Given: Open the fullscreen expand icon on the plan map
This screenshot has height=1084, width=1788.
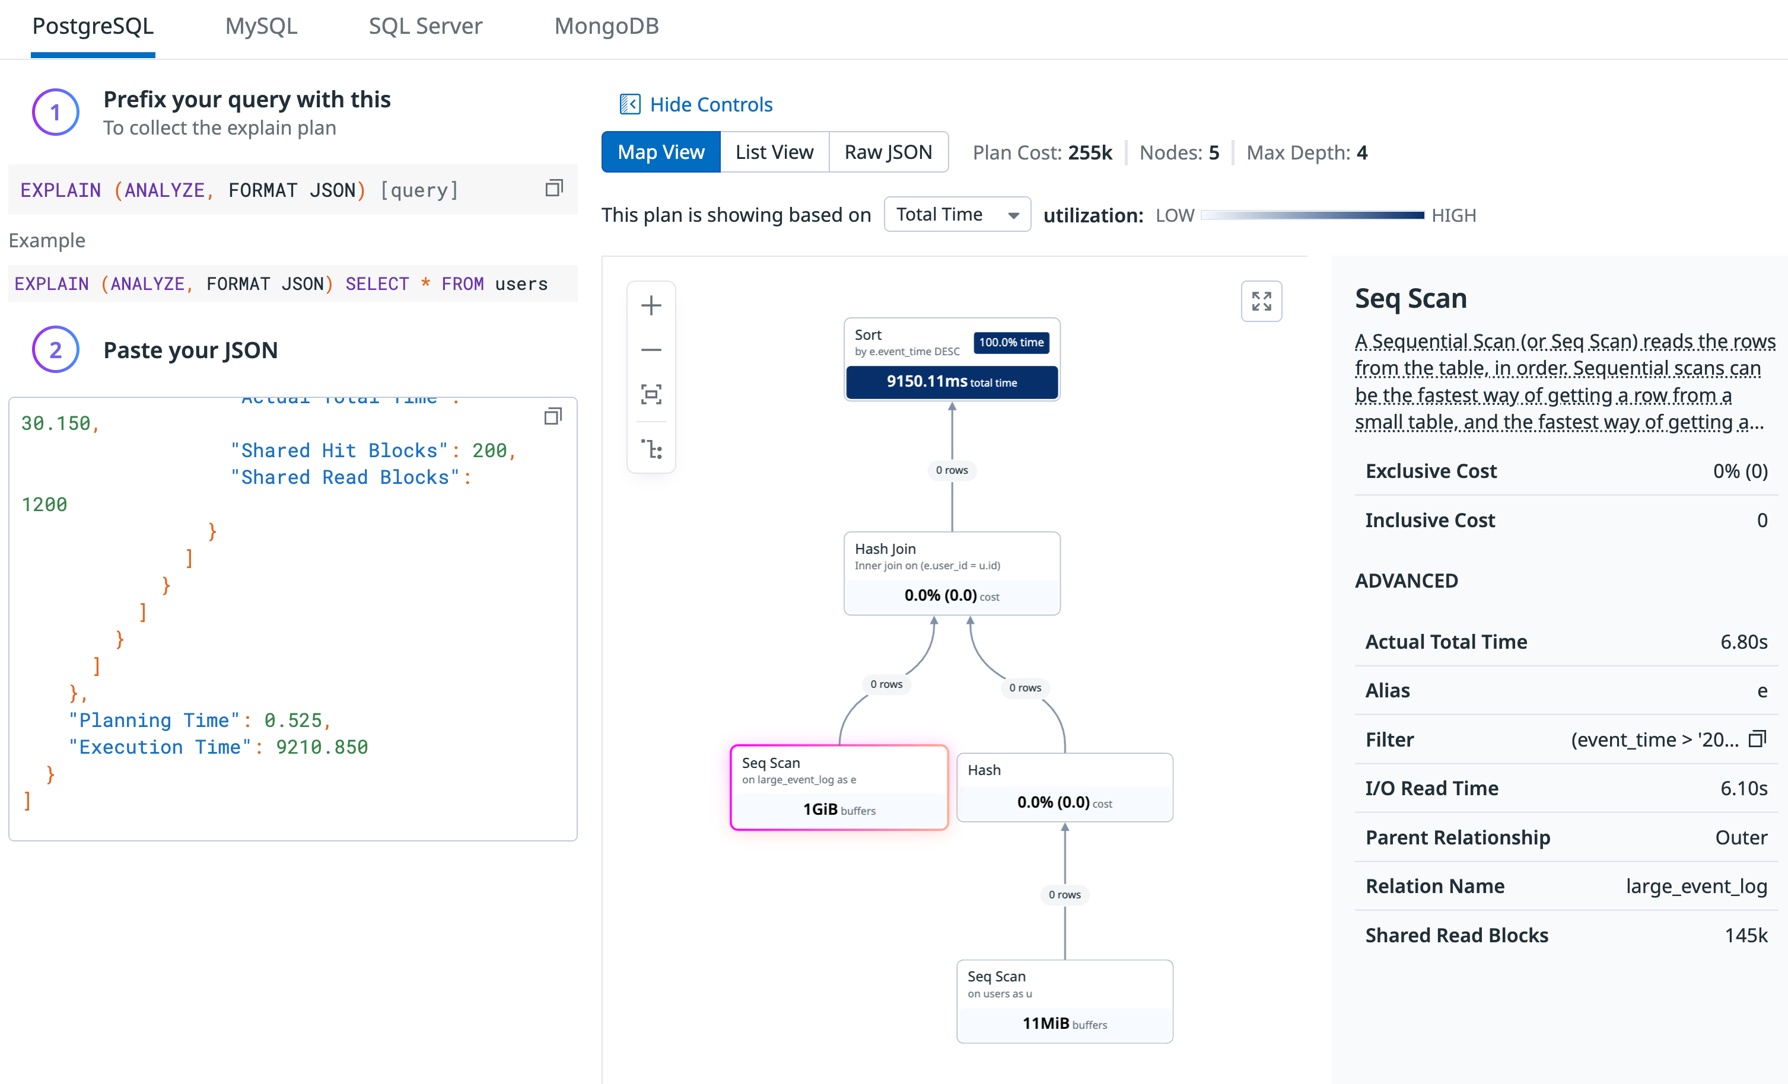Looking at the screenshot, I should (x=1261, y=301).
